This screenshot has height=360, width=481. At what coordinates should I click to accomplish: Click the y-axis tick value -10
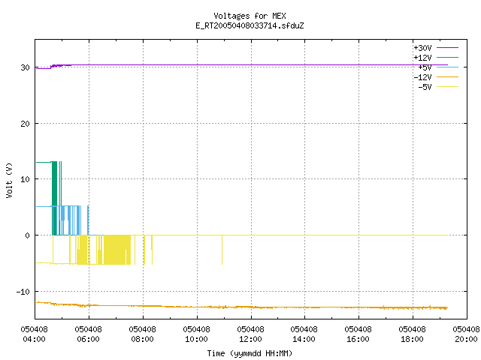pos(23,292)
